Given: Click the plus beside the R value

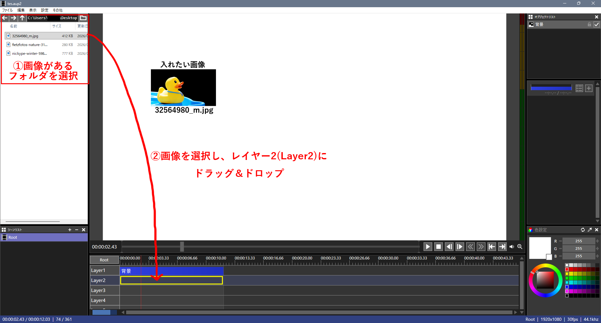Looking at the screenshot, I should pos(598,241).
